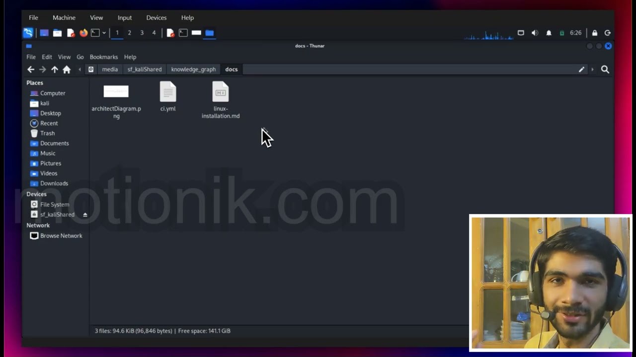Launch Firefox from the panel
This screenshot has height=357, width=636.
(83, 33)
